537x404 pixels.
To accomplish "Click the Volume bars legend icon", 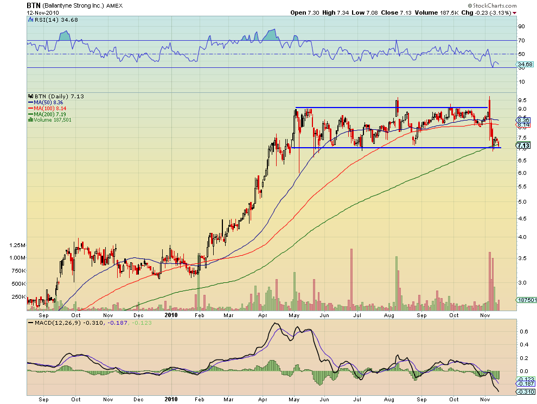I will tap(30, 119).
